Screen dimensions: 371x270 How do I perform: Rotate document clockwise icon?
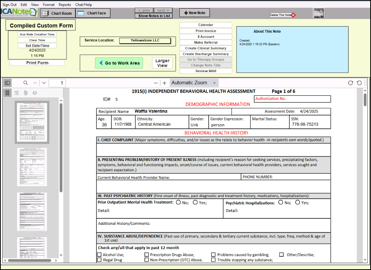pos(350,83)
